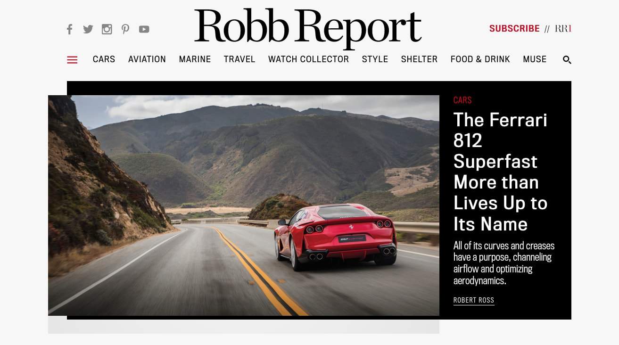619x345 pixels.
Task: Open the YouTube channel icon
Action: [x=144, y=29]
